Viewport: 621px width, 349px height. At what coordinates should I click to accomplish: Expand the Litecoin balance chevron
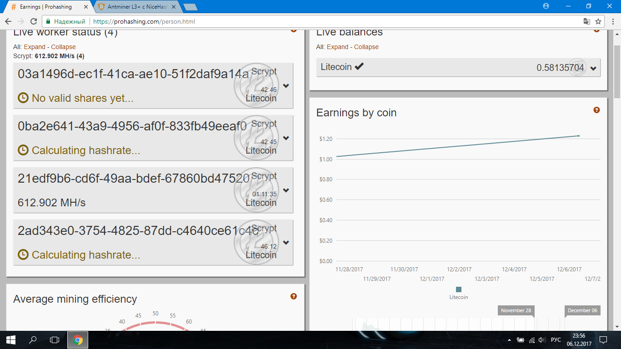(593, 69)
